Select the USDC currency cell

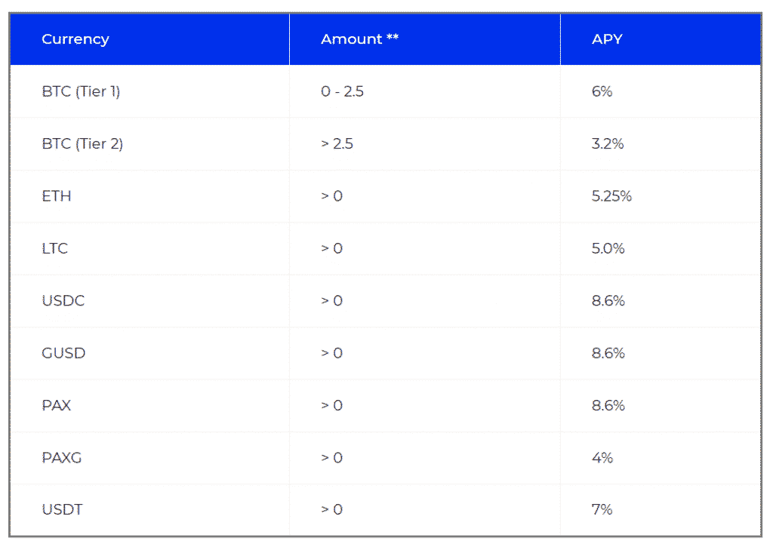tap(63, 301)
